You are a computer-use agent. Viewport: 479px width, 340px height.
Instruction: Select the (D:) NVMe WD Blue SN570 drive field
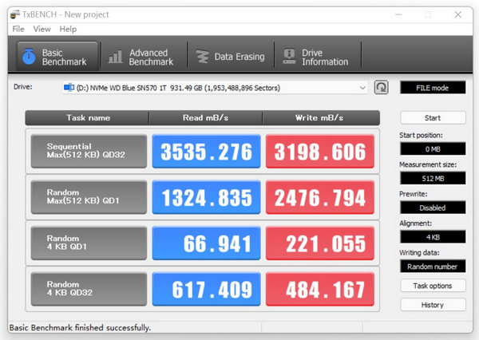tap(215, 88)
